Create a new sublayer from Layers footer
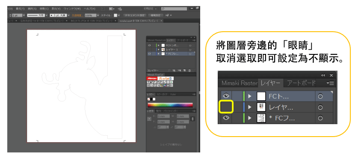Viewport: 361px width, 158px height. coord(179,70)
